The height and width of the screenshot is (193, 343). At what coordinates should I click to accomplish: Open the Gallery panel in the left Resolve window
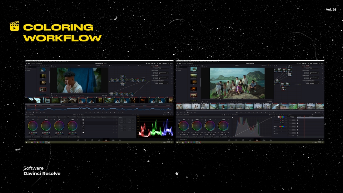29,63
